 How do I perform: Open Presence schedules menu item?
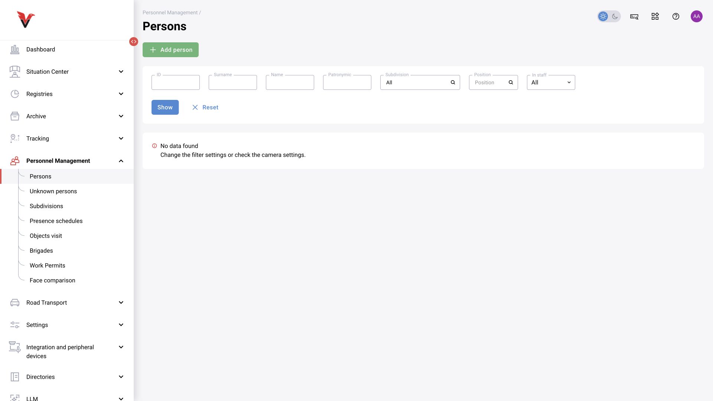pyautogui.click(x=56, y=221)
